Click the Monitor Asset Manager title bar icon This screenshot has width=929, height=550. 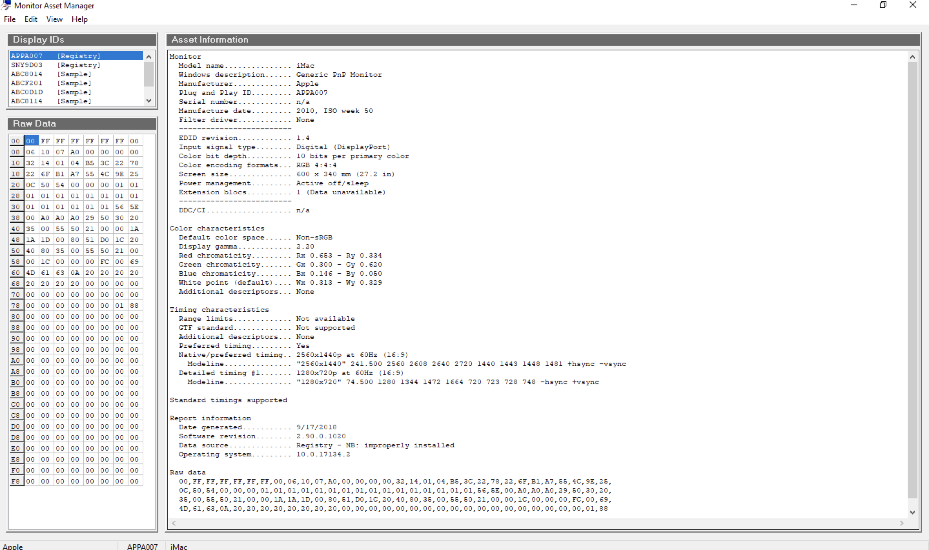6,5
